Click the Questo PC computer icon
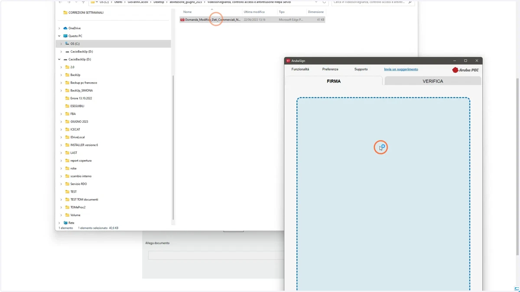Image resolution: width=520 pixels, height=292 pixels. pos(65,36)
